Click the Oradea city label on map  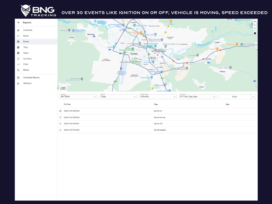[134, 54]
